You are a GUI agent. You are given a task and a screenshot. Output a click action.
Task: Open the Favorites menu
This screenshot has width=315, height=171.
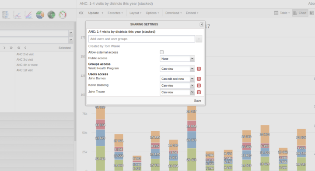[x=115, y=13]
